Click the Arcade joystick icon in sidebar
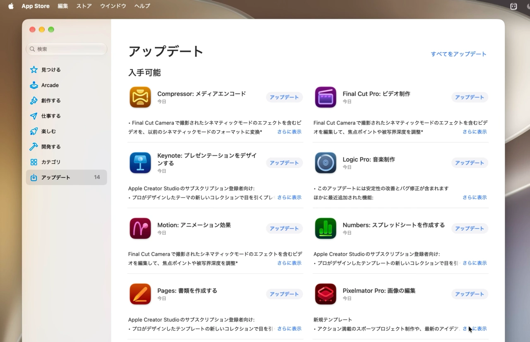Image resolution: width=530 pixels, height=342 pixels. (x=34, y=85)
